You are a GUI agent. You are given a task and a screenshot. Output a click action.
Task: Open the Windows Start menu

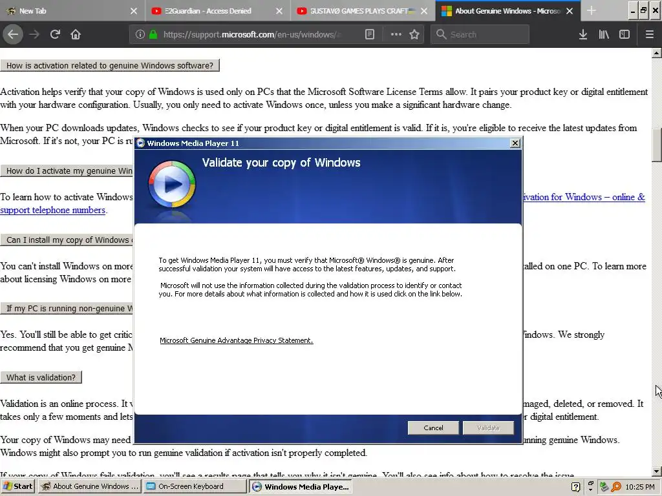coord(17,486)
